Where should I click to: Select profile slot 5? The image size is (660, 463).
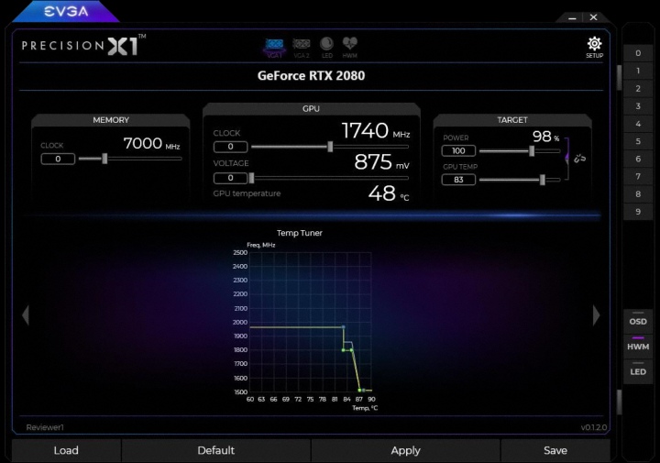click(638, 141)
